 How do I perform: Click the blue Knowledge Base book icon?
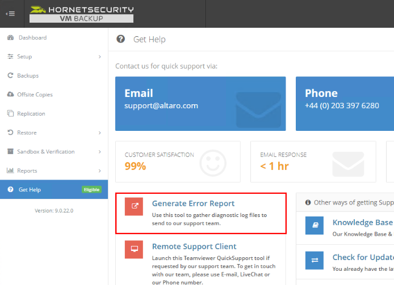(315, 226)
